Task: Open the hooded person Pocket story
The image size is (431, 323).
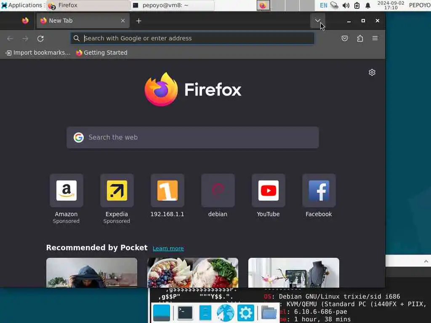Action: 91,273
